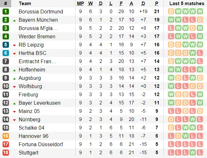Click the red down arrow beside Nürnberg
Viewport: 207px width, 158px height.
click(14, 120)
